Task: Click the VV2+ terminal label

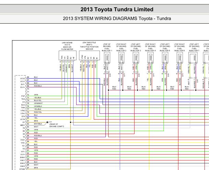Action: pos(23,140)
